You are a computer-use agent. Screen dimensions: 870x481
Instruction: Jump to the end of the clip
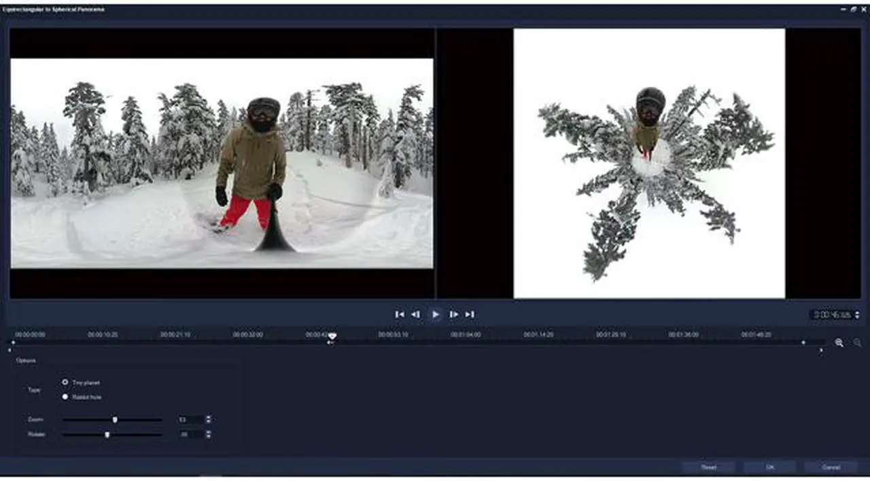(x=470, y=314)
